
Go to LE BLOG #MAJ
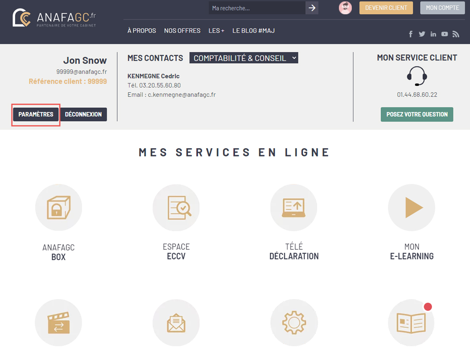coord(253,31)
